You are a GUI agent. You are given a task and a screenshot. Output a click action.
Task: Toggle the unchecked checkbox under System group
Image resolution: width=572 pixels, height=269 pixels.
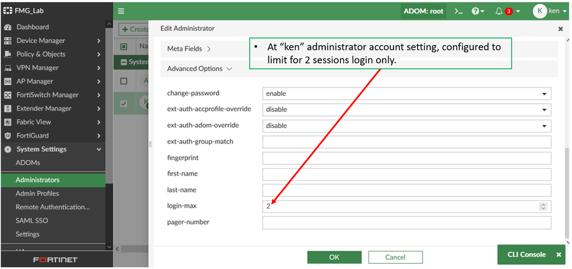click(x=124, y=81)
